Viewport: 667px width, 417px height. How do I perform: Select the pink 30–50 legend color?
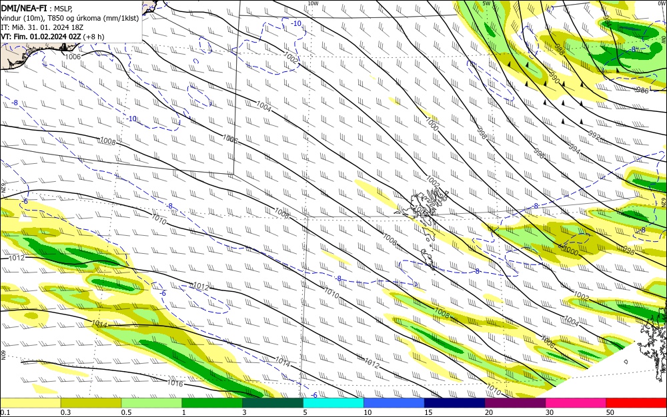tap(576, 402)
